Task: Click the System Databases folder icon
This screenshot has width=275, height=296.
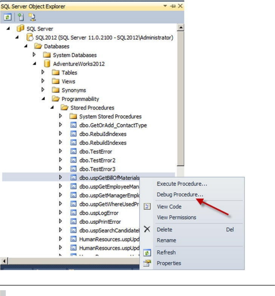Action: pyautogui.click(x=47, y=55)
